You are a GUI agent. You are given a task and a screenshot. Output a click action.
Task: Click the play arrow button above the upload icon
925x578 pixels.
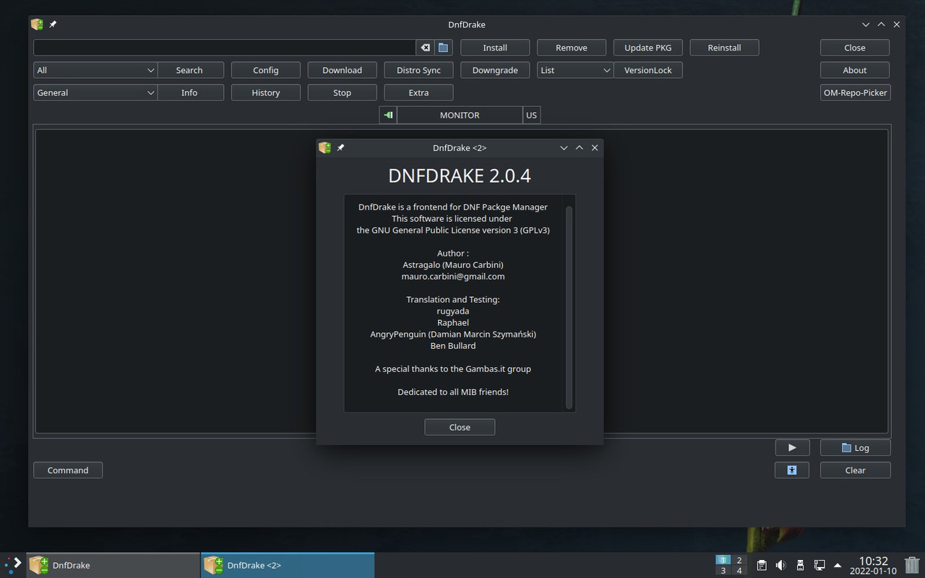pyautogui.click(x=792, y=448)
